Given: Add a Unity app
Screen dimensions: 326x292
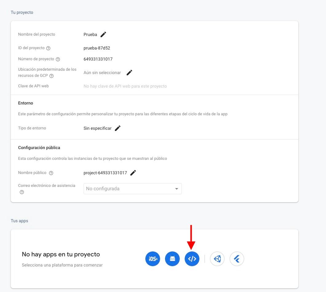Looking at the screenshot, I should point(217,259).
